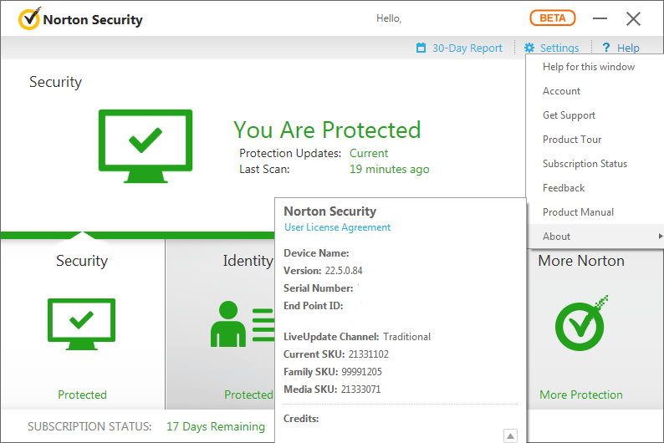Choose Help for this window
The width and height of the screenshot is (664, 443).
[588, 67]
